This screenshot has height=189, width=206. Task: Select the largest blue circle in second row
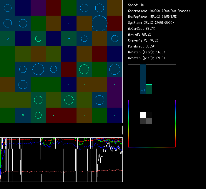tap(99, 23)
